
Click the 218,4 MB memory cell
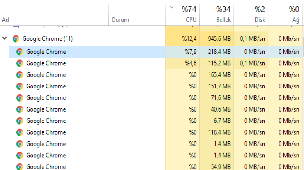[x=216, y=52]
